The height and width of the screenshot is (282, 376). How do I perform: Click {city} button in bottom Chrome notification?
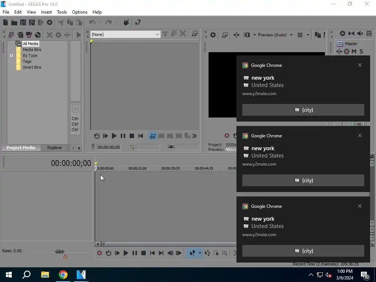(x=303, y=251)
